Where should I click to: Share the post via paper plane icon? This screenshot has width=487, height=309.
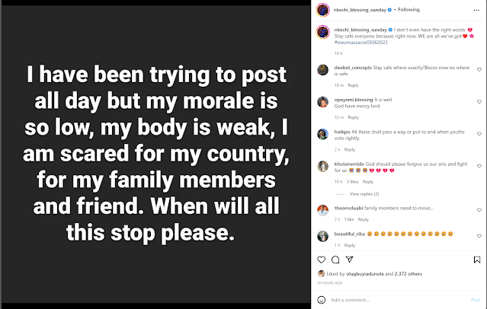tap(350, 260)
